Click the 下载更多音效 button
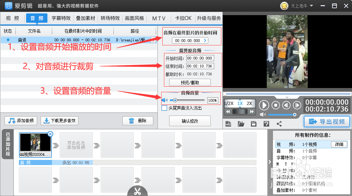The height and width of the screenshot is (196, 352). tap(59, 121)
